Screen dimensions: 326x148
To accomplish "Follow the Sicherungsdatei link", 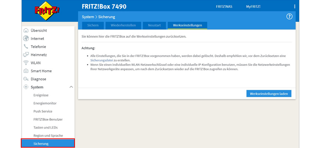I will click(x=102, y=60).
